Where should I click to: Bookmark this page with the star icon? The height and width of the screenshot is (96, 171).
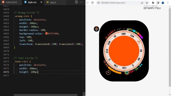point(147,3)
